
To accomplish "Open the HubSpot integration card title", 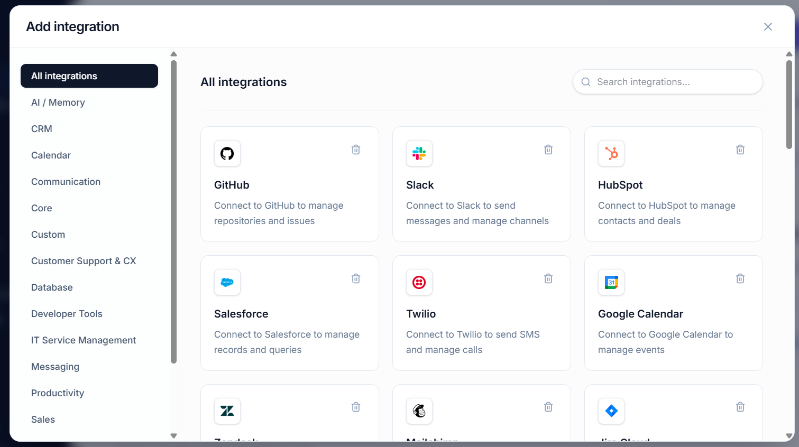I will click(x=620, y=185).
